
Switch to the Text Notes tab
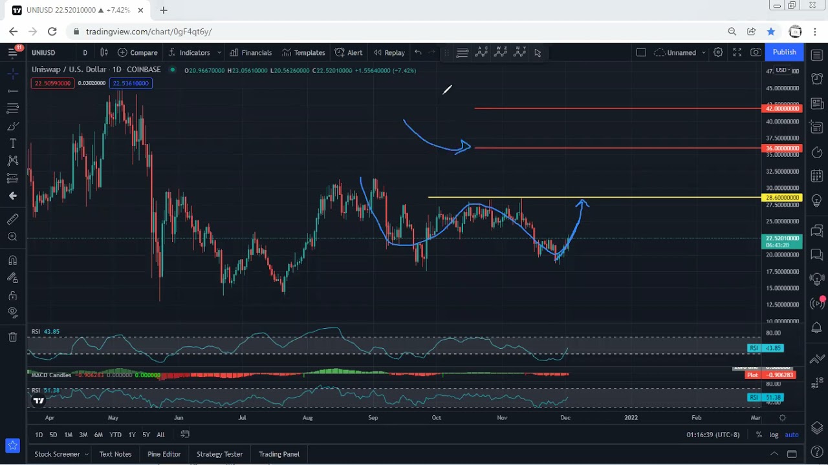[115, 454]
